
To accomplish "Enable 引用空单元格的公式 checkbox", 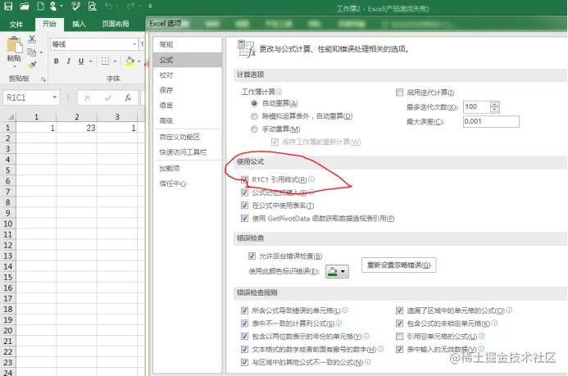I will point(399,336).
